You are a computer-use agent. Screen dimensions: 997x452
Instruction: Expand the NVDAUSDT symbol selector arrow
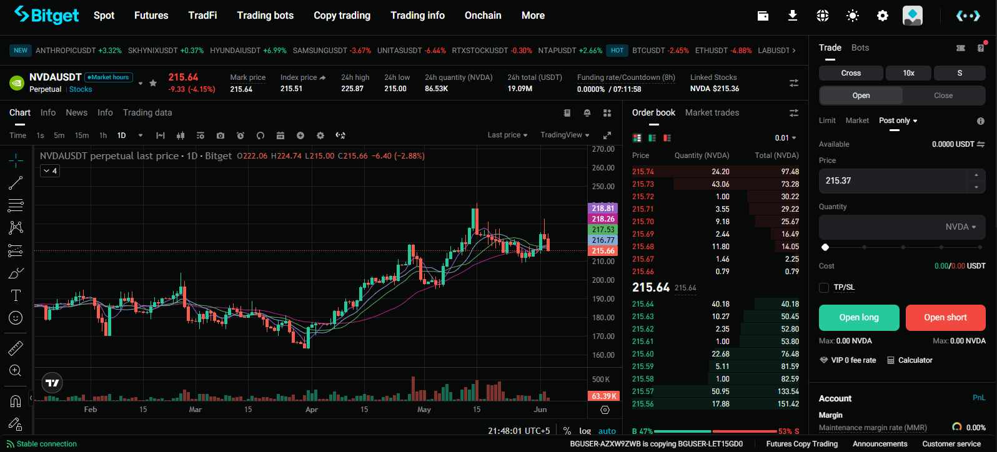[x=141, y=83]
